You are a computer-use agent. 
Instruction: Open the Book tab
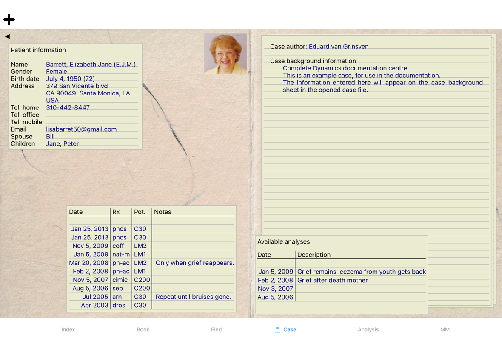(143, 329)
